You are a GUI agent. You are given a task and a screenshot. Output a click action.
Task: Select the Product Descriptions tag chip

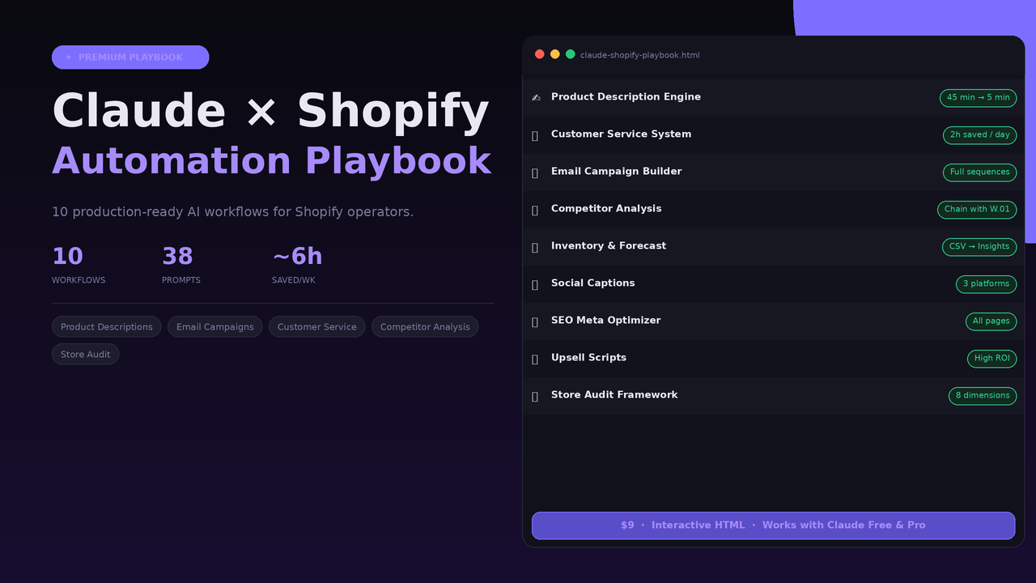[106, 326]
